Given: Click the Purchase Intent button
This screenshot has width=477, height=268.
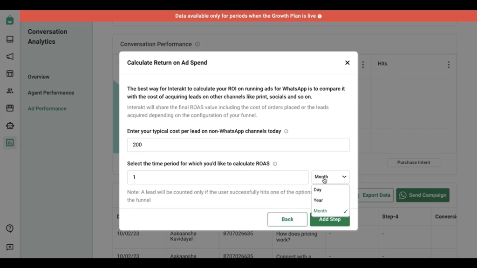Looking at the screenshot, I should coord(414,162).
